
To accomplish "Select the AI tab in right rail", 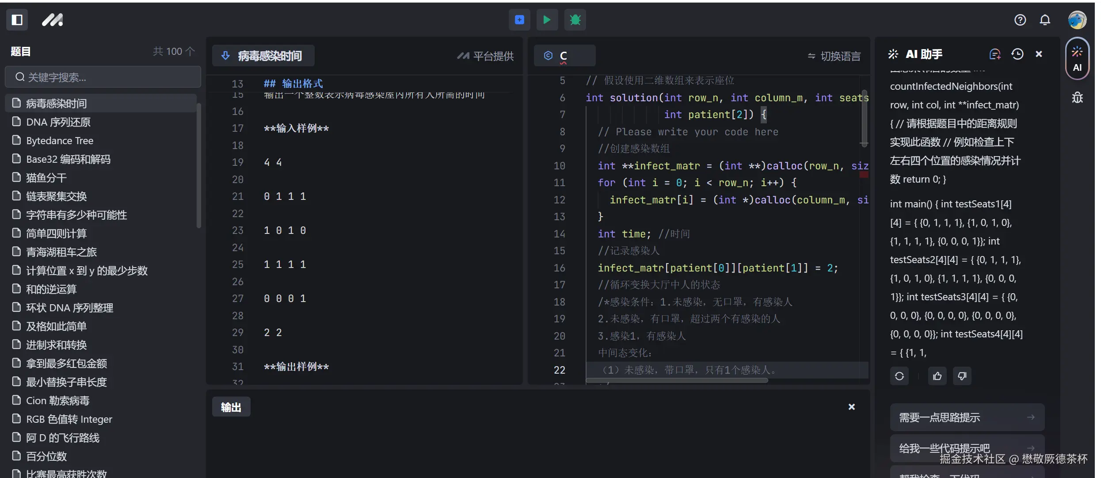I will tap(1077, 59).
